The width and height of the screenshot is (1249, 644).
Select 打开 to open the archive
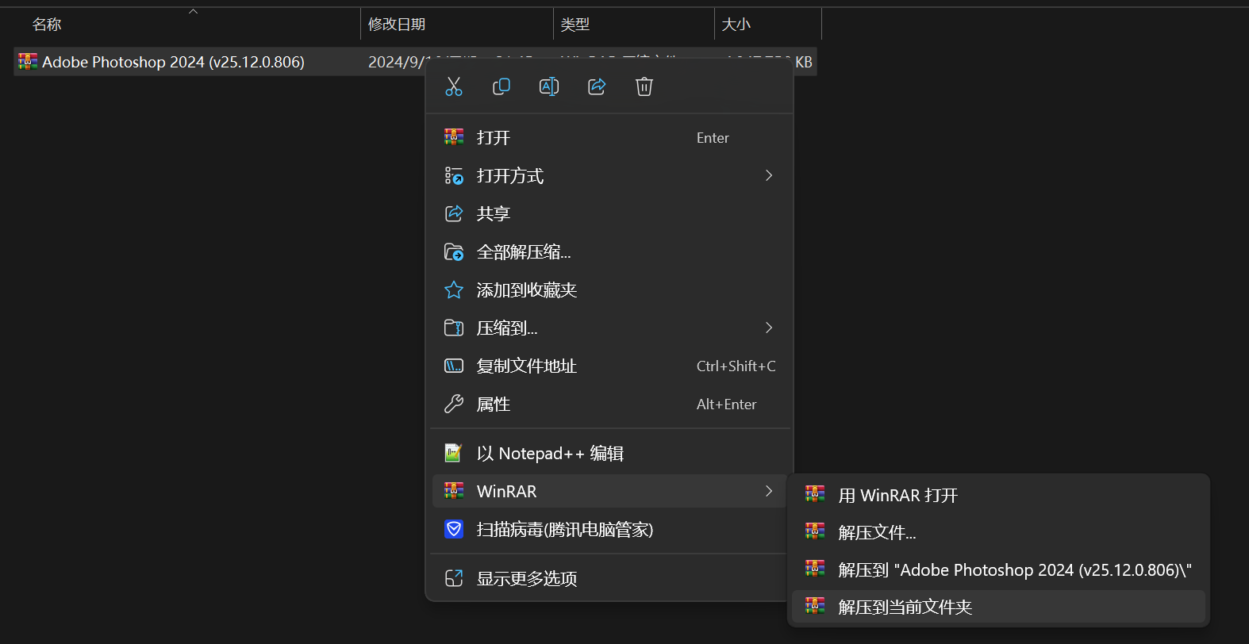494,138
